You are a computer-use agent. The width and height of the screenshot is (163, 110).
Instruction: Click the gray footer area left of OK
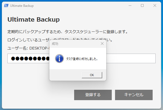[65, 75]
